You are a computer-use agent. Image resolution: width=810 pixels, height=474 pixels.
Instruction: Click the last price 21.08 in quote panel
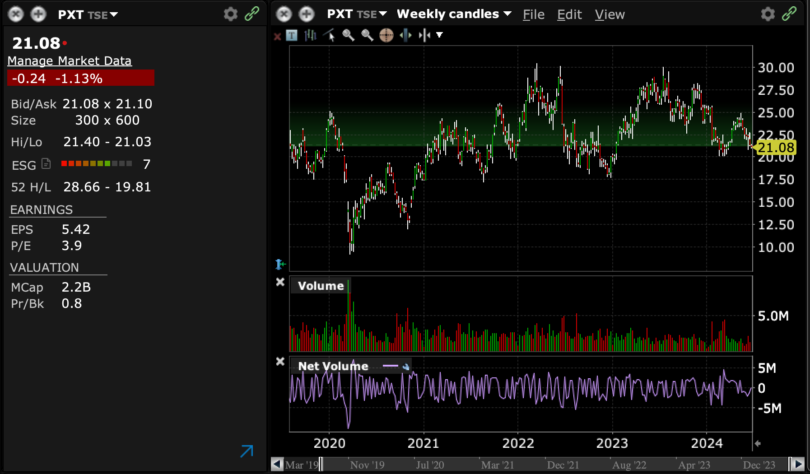click(36, 43)
